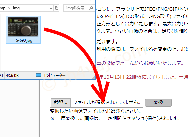Click the resize grip at status bar corner

[93, 77]
